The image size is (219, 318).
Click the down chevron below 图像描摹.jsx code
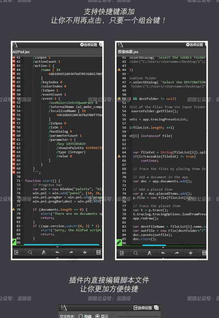(x=163, y=247)
